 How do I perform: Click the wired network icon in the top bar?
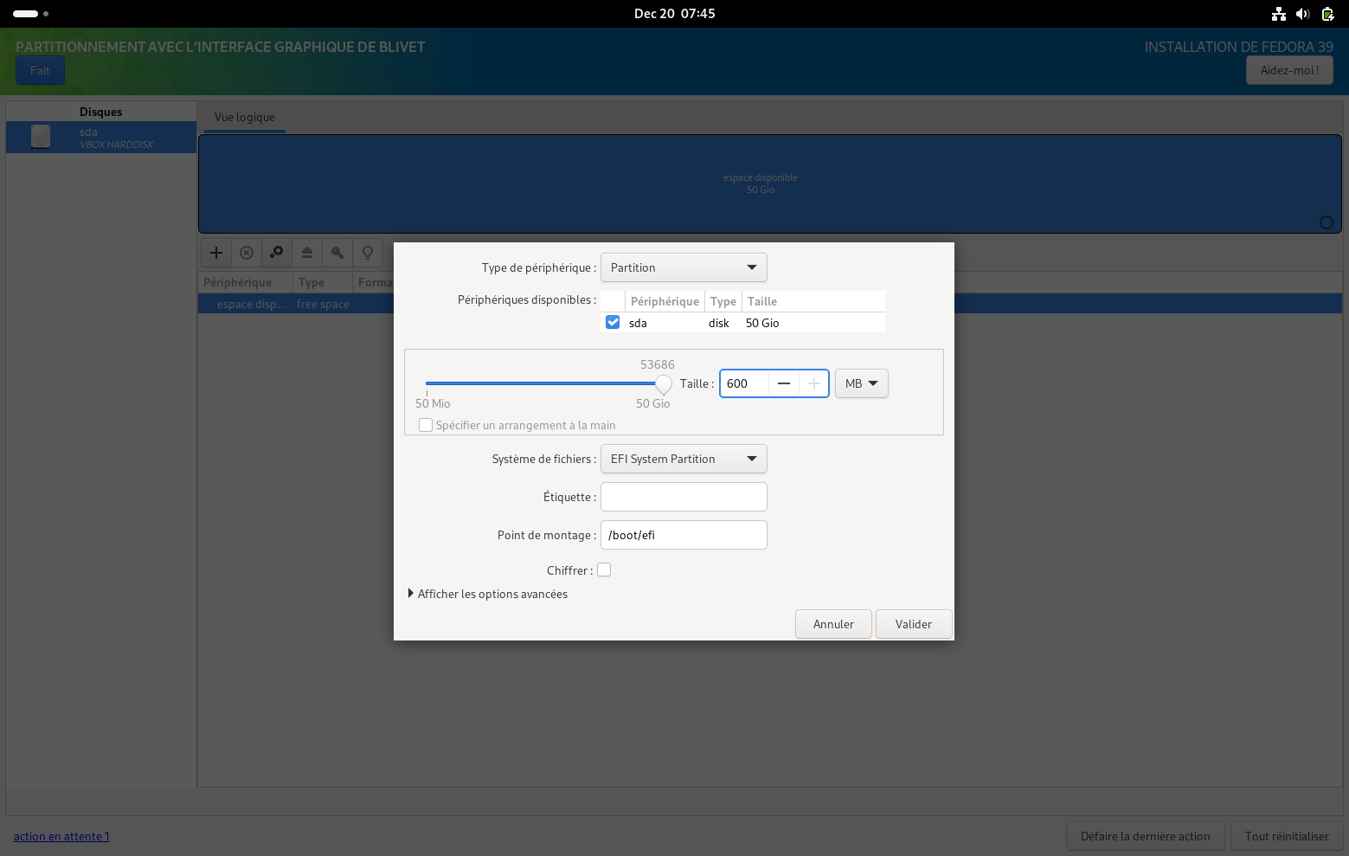point(1279,14)
